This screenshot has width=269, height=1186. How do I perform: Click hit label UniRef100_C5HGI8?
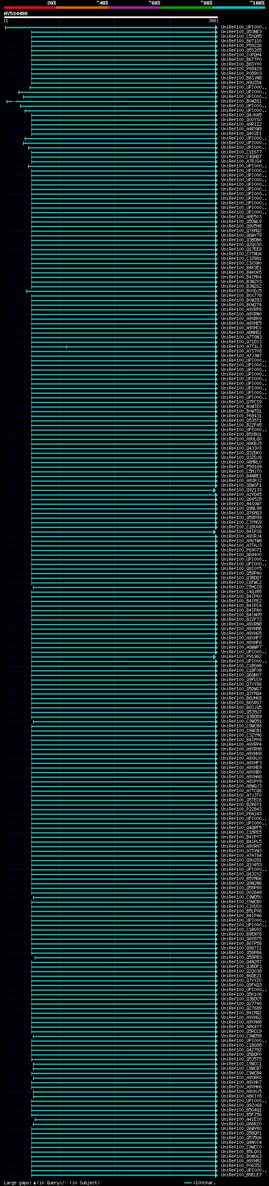click(x=241, y=587)
